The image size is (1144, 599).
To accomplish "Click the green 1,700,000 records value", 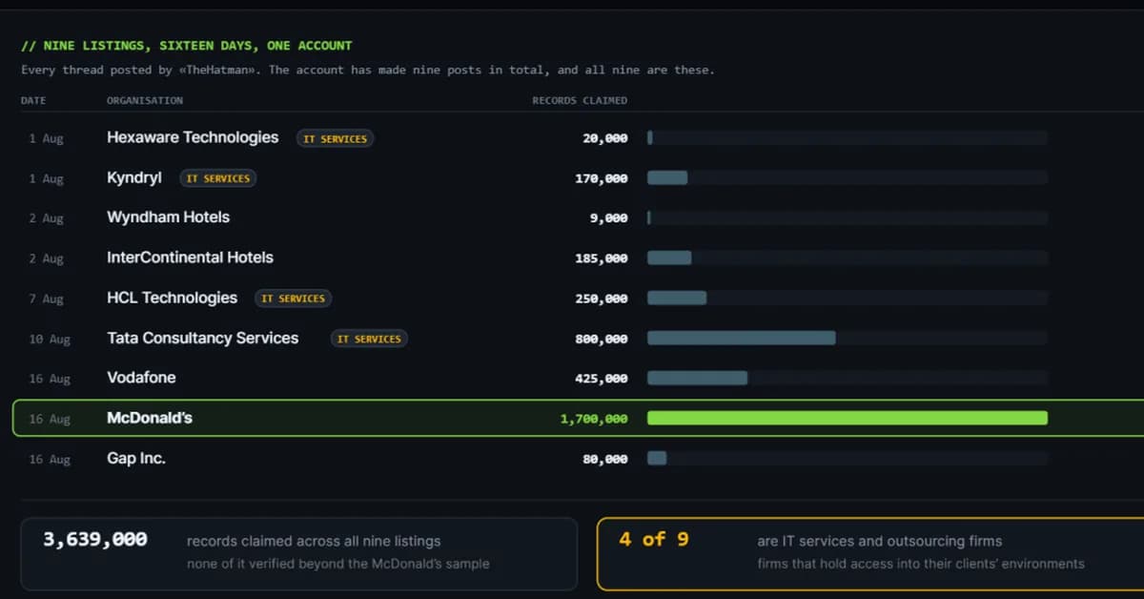I will 594,419.
